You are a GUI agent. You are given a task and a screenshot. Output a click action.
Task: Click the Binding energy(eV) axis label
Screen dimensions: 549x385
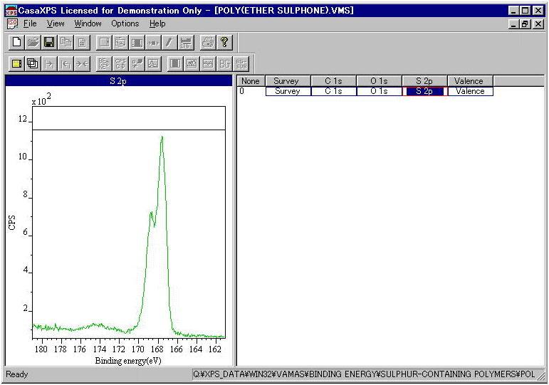[x=128, y=361]
